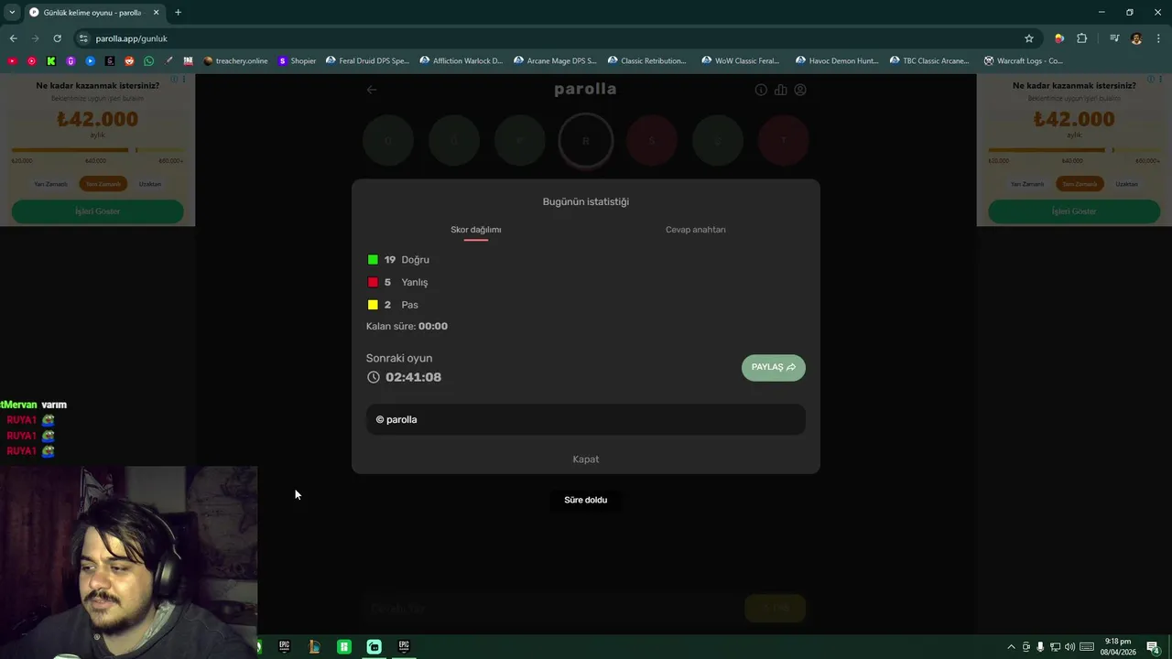Open the active teal app taskbar icon
This screenshot has width=1172, height=659.
coord(374,646)
